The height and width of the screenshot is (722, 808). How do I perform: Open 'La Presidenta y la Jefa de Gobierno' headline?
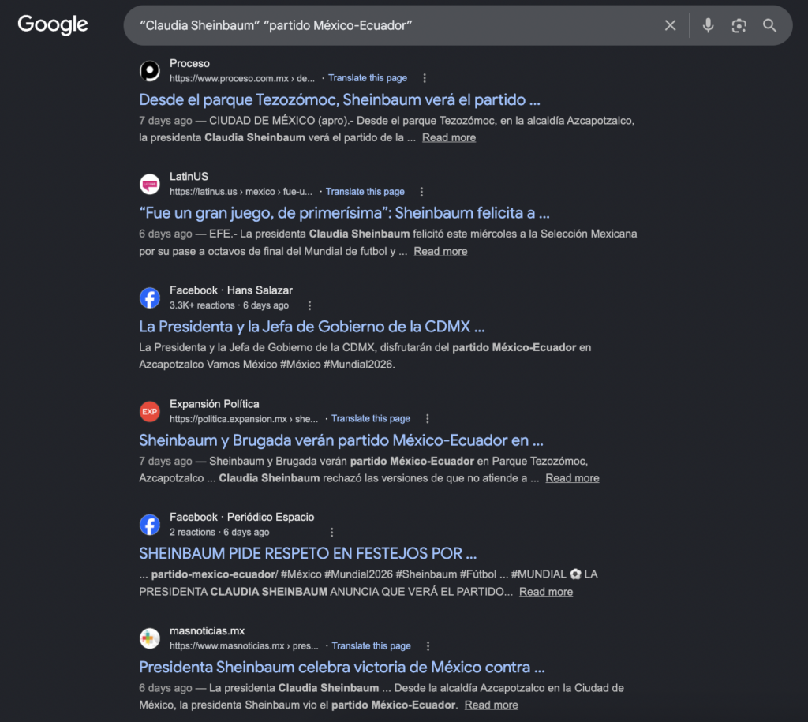[x=312, y=326]
